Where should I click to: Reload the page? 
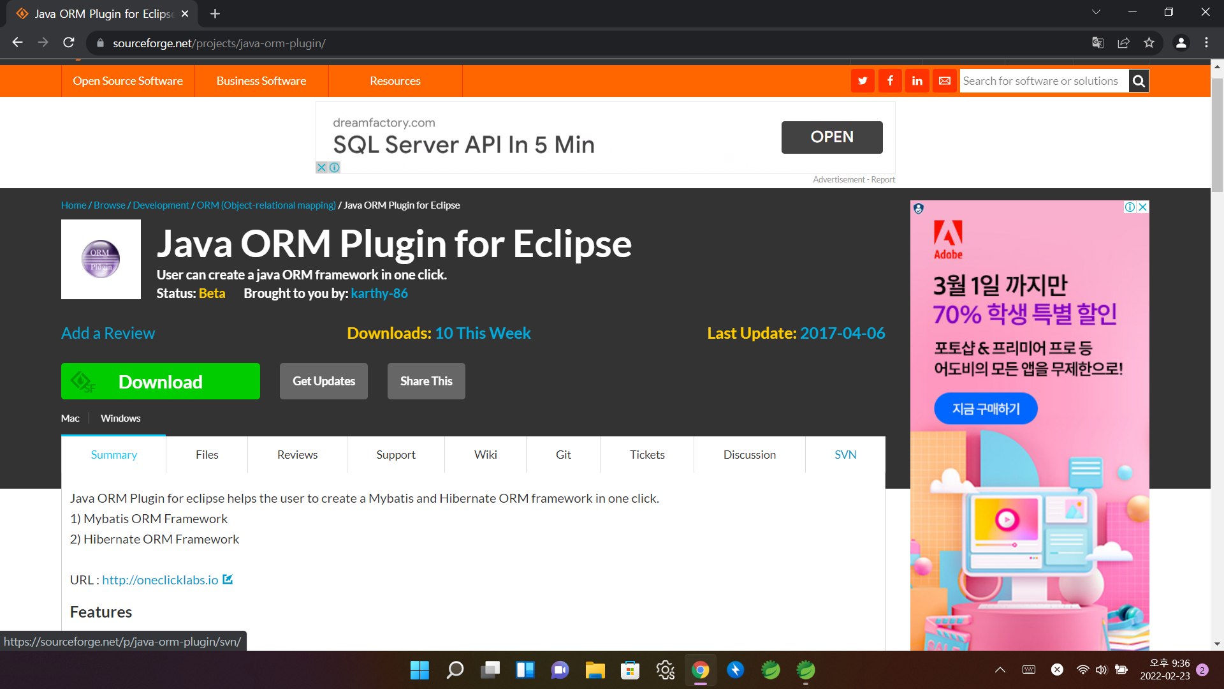coord(69,43)
